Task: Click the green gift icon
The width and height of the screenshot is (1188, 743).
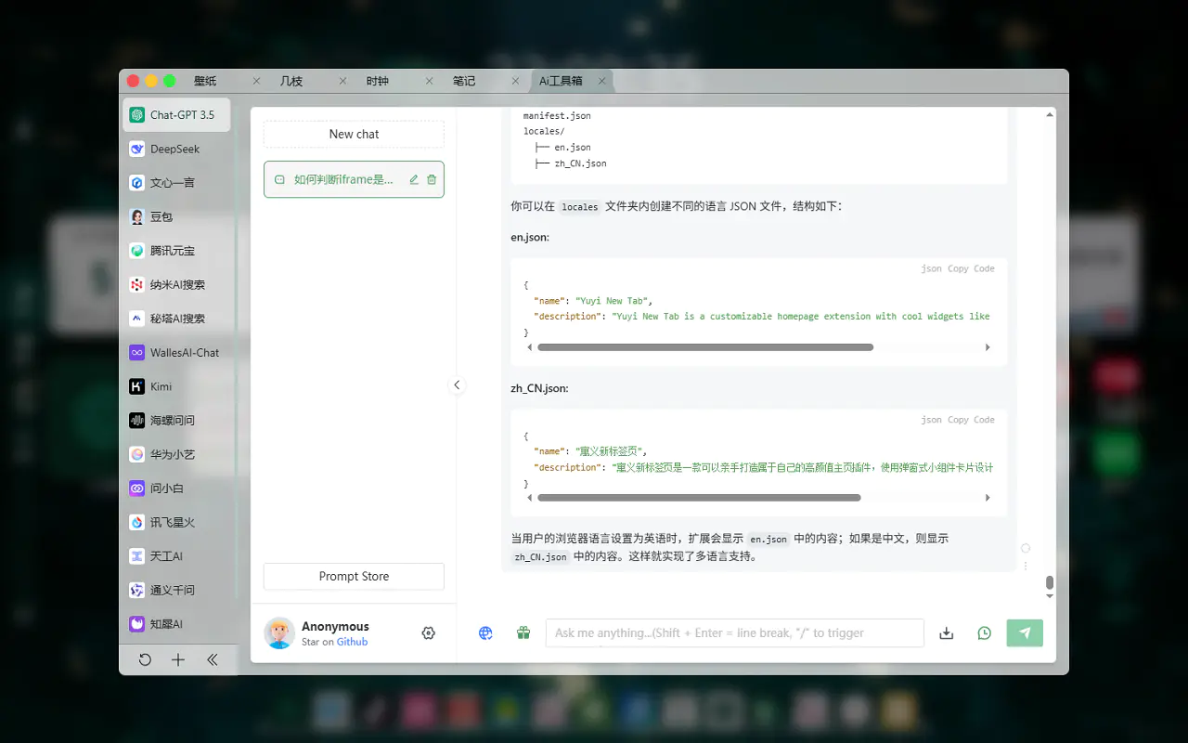Action: point(523,633)
